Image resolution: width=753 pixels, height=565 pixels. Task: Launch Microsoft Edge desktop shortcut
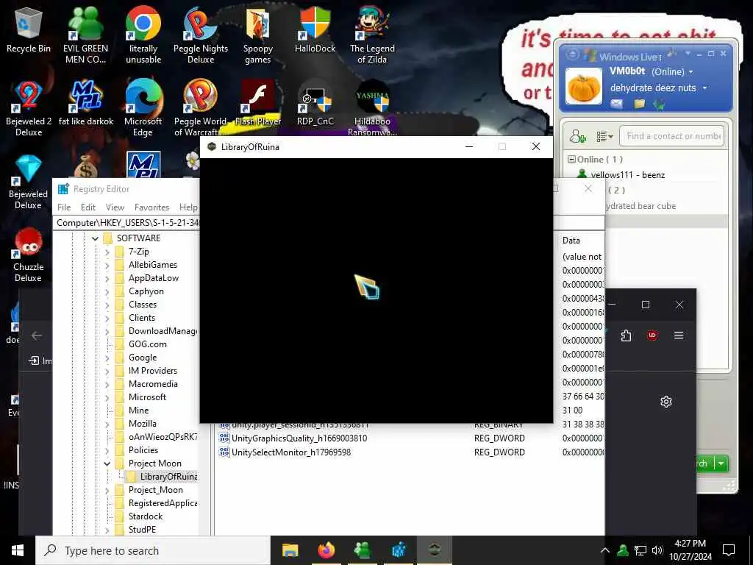point(143,108)
